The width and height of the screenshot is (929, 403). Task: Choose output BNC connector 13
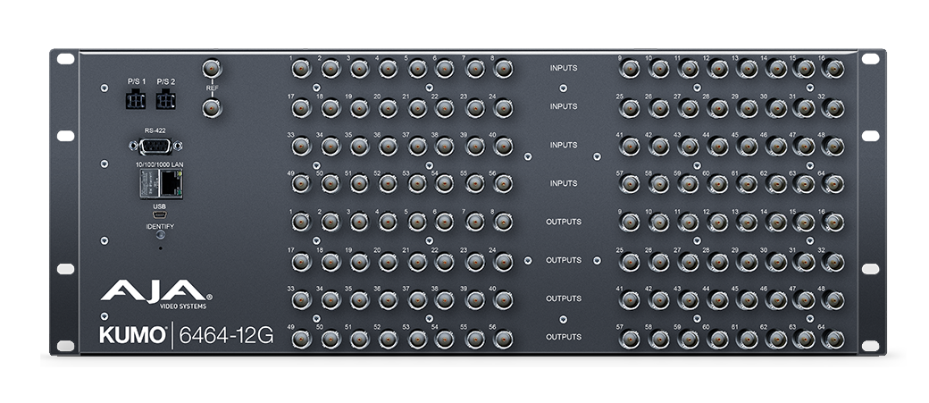746,222
